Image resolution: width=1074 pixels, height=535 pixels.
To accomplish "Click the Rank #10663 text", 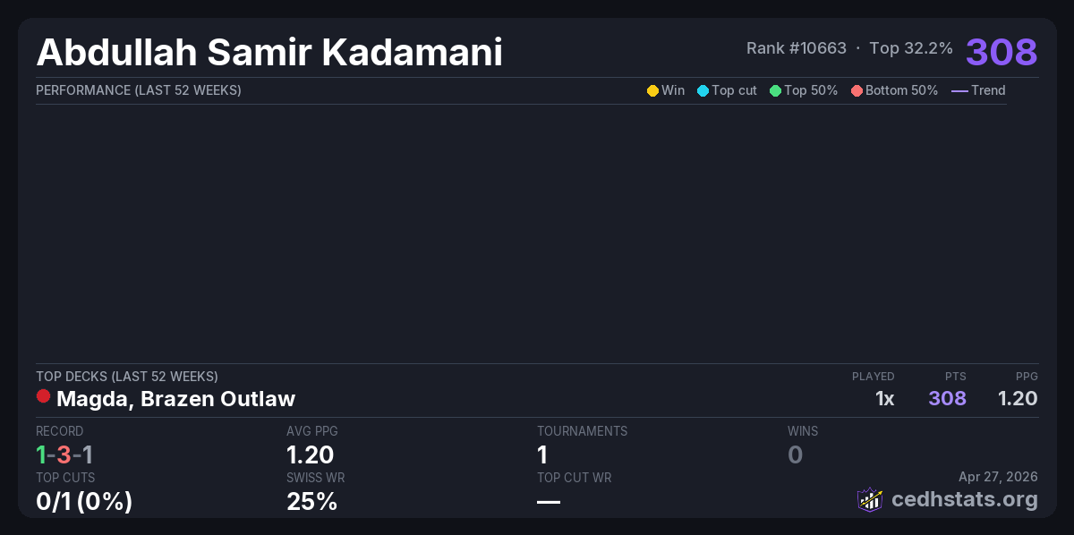I will [796, 48].
